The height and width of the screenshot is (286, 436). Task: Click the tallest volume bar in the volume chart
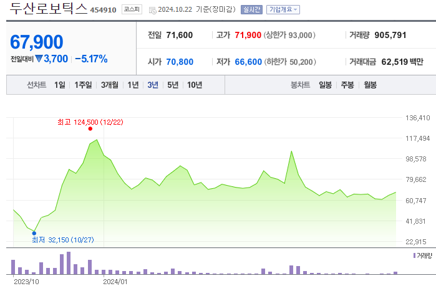point(69,263)
